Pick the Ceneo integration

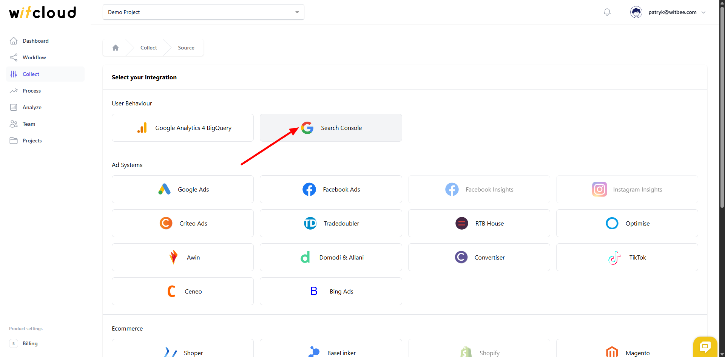183,291
